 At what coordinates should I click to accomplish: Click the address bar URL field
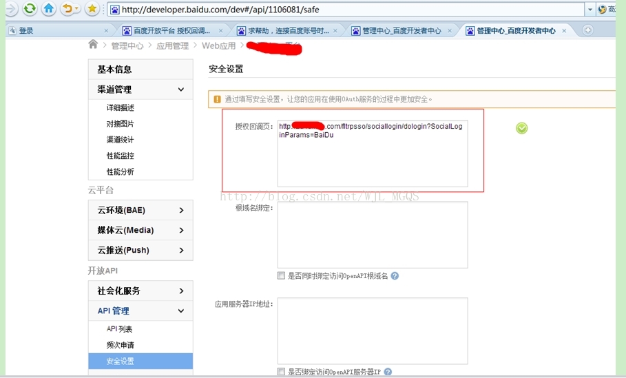(346, 10)
